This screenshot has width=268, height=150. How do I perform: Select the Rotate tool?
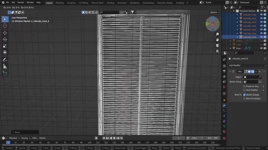coord(5,40)
